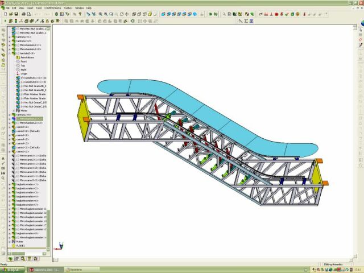
Task: Click the New document icon
Action: tap(5, 14)
